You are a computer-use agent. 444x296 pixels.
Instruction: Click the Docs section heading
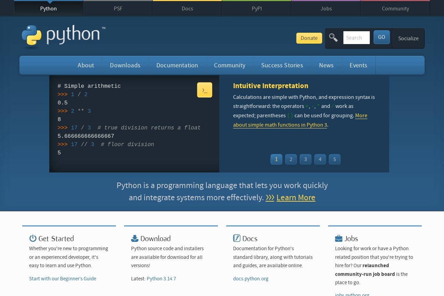[x=250, y=238]
